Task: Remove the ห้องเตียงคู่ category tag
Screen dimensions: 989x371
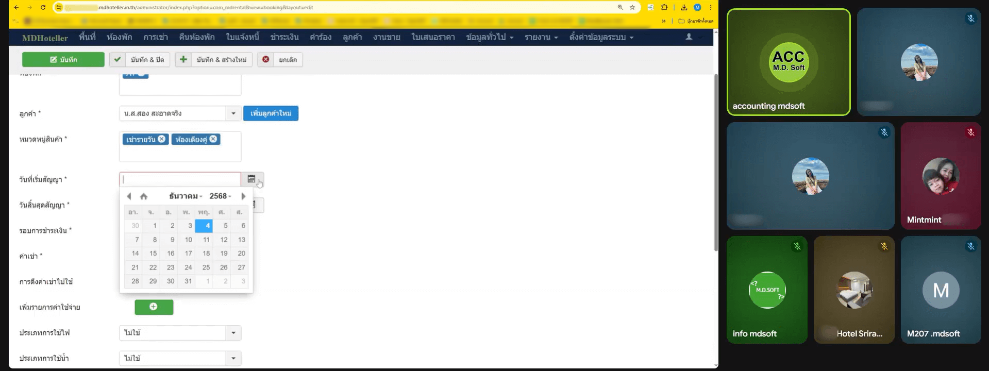Action: tap(213, 139)
